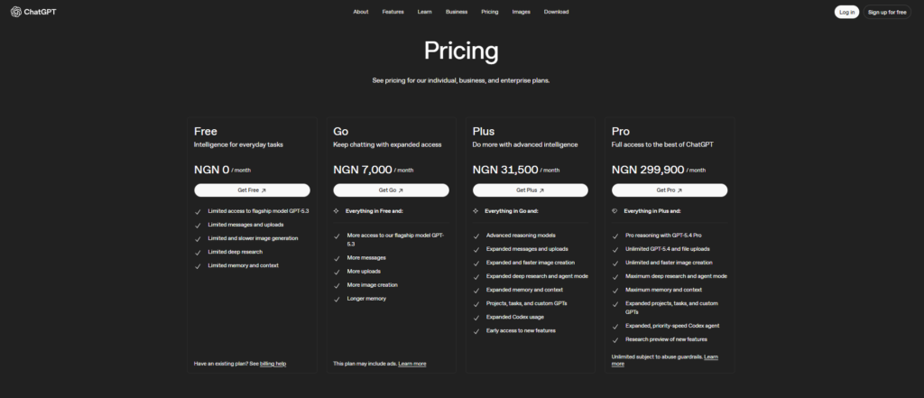Image resolution: width=924 pixels, height=398 pixels.
Task: Open the About menu item
Action: point(361,12)
